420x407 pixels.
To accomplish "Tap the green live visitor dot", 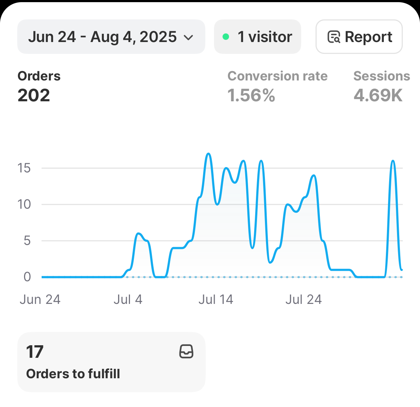I will point(226,37).
